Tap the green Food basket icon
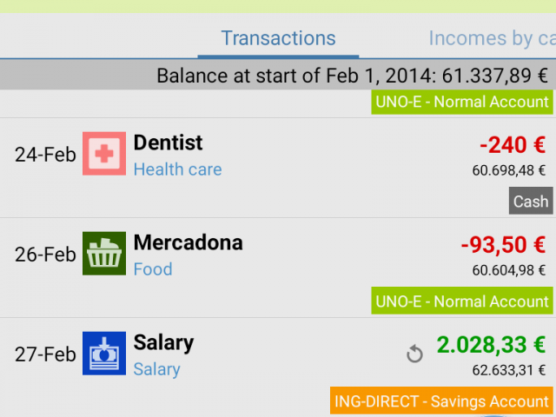Viewport: 556px width, 417px height. 104,254
